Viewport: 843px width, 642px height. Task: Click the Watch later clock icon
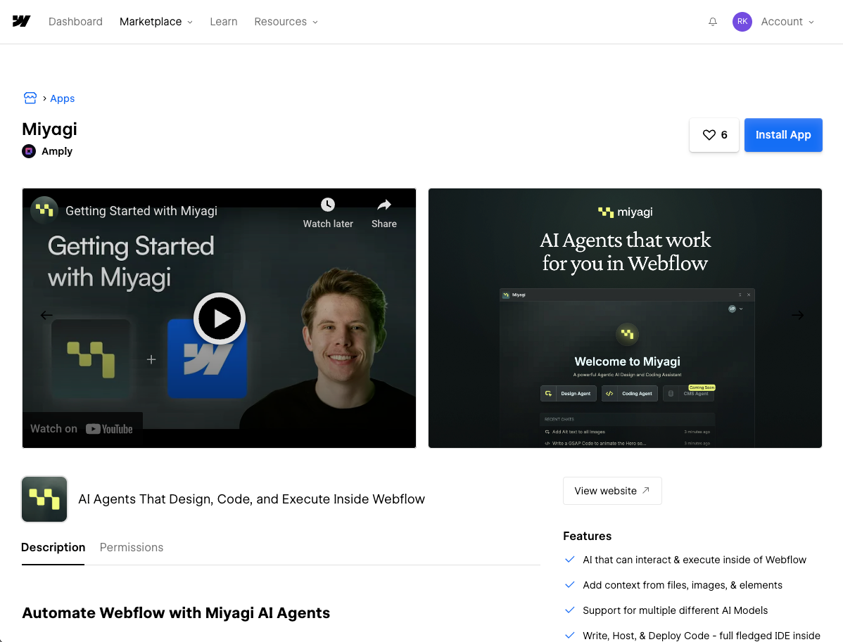pyautogui.click(x=328, y=205)
